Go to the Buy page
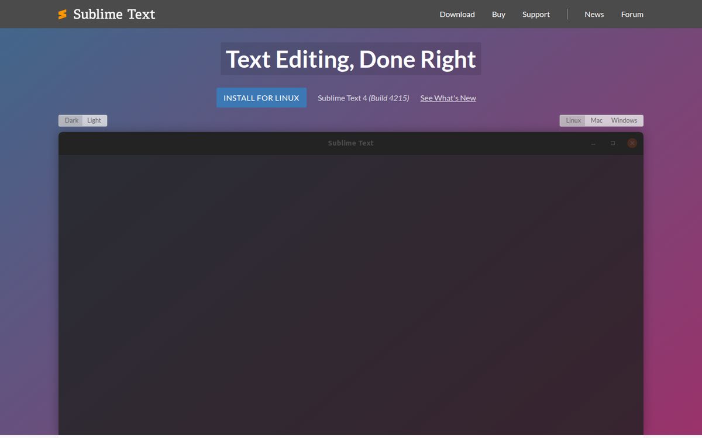Screen dimensions: 702x438 coord(498,14)
